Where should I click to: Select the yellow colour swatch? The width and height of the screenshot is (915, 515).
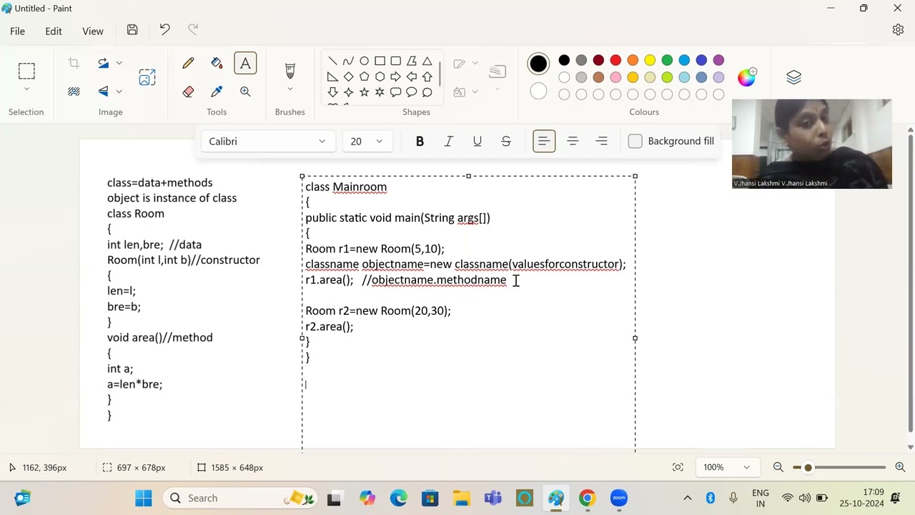coord(650,60)
